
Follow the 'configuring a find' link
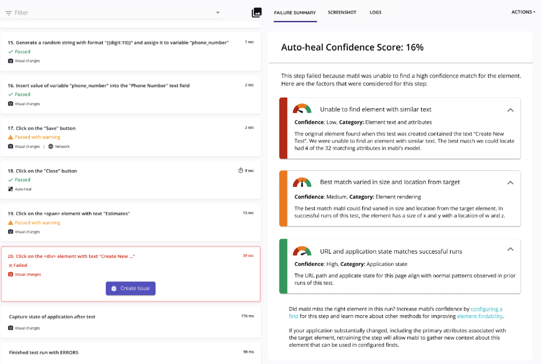click(x=486, y=309)
